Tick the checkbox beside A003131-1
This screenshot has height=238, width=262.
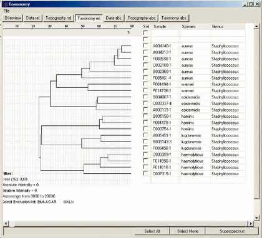pos(146,110)
